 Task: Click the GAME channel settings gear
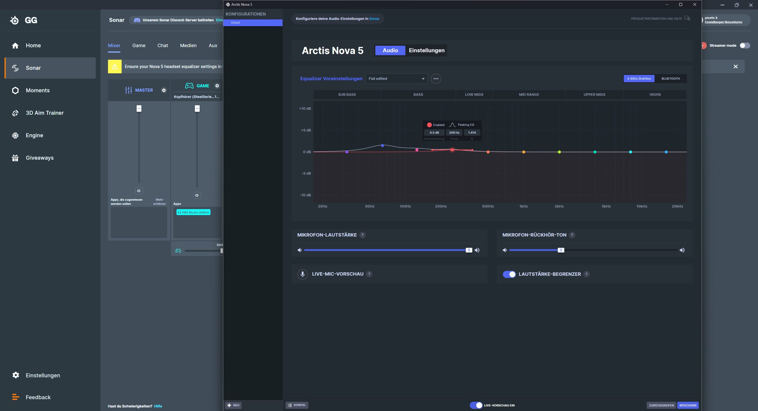coord(217,86)
